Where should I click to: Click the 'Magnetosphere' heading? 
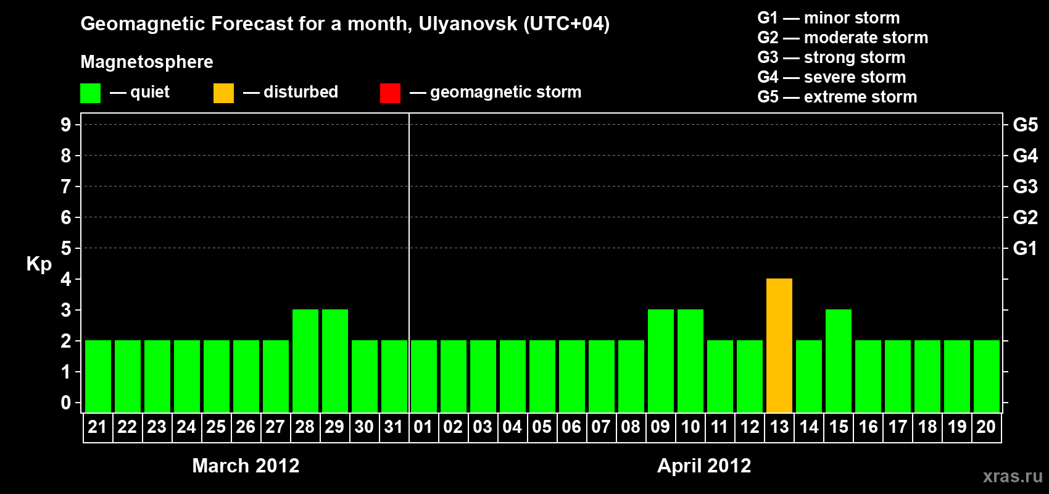click(147, 62)
